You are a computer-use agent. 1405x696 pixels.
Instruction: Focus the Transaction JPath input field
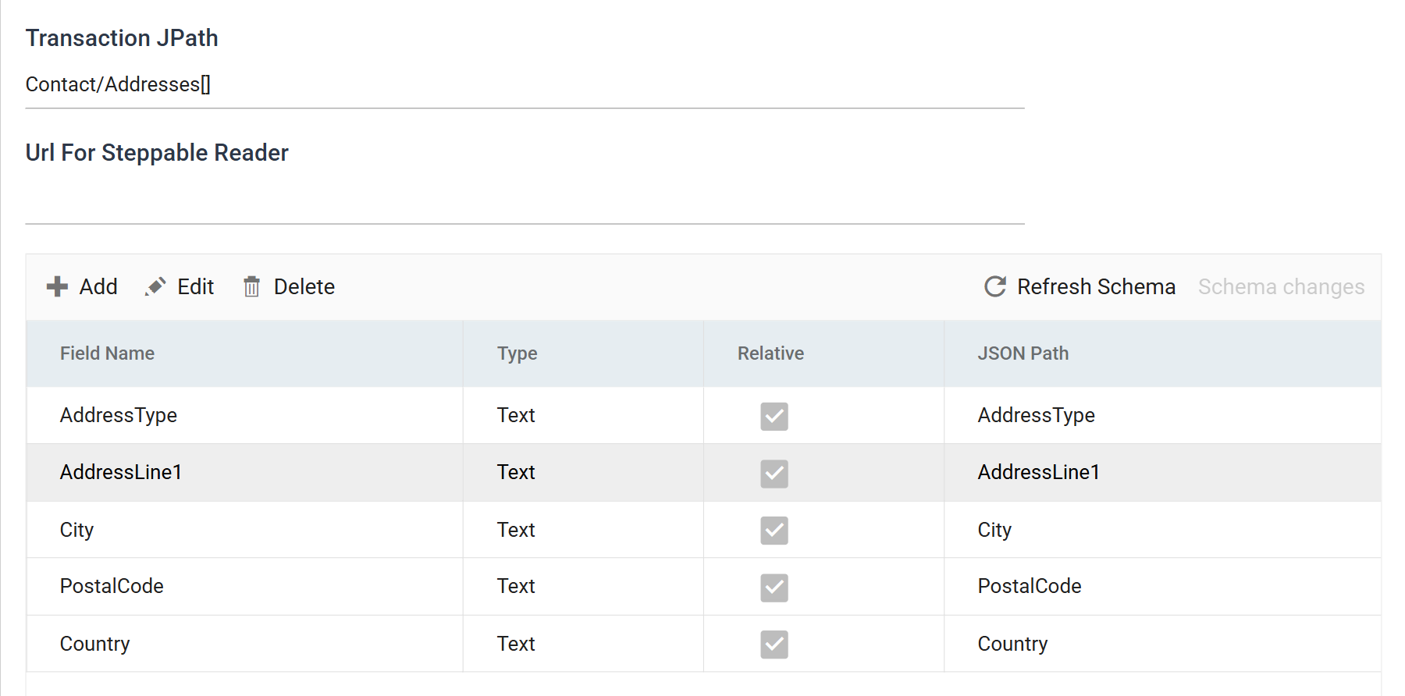525,84
